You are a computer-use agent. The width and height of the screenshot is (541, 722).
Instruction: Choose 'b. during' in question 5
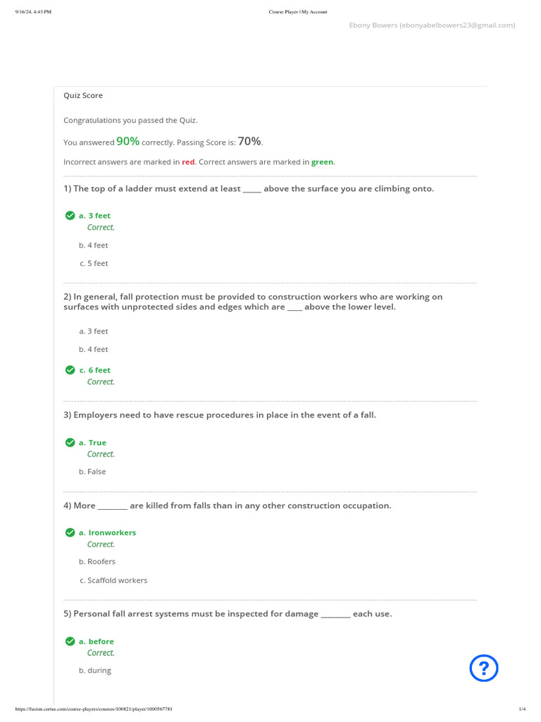95,671
